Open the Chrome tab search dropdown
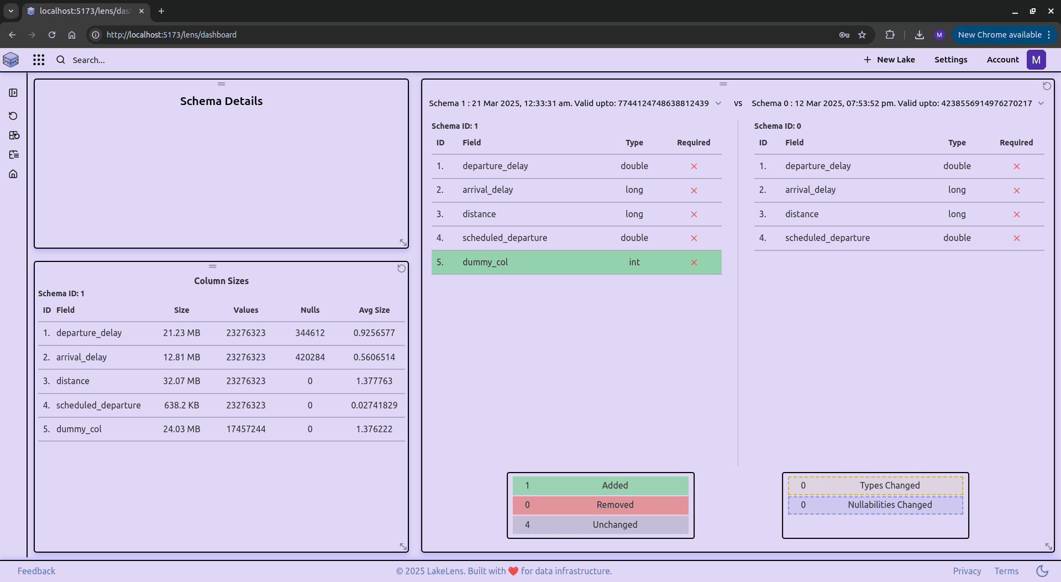The height and width of the screenshot is (582, 1061). [x=10, y=11]
